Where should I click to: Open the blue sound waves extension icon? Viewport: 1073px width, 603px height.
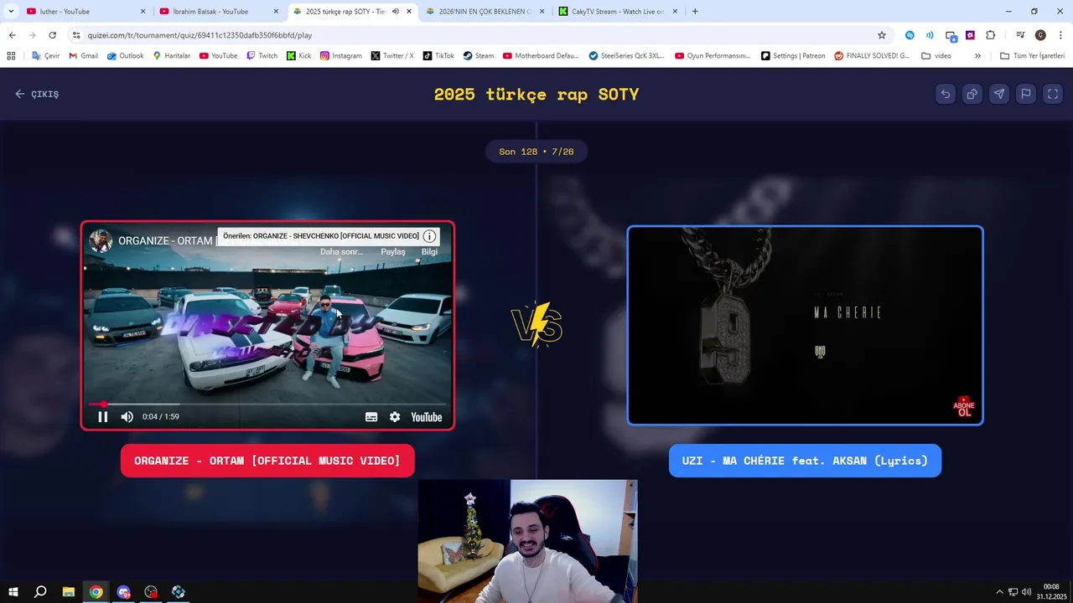[930, 35]
